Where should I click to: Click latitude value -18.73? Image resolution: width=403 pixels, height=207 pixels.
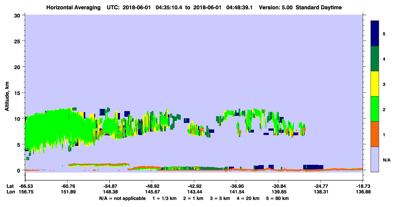(363, 186)
